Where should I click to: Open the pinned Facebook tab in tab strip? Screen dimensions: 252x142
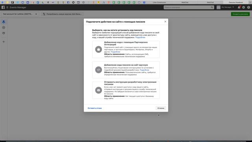[x=68, y=2]
